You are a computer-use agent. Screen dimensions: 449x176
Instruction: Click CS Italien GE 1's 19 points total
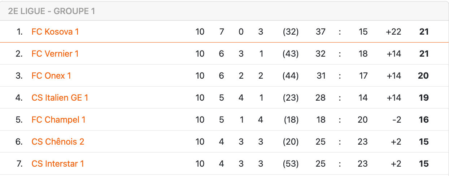(424, 98)
